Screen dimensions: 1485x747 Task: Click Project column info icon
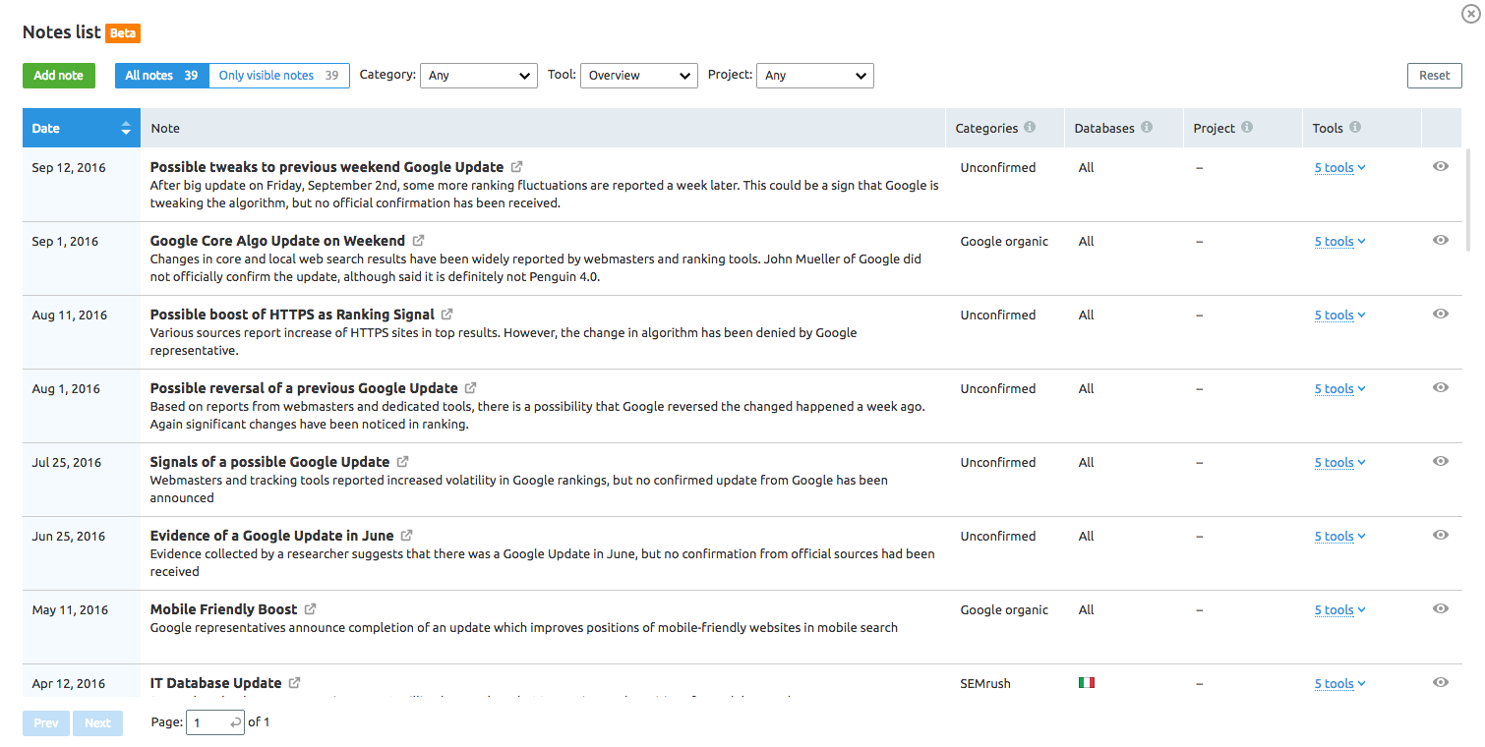pos(1247,128)
